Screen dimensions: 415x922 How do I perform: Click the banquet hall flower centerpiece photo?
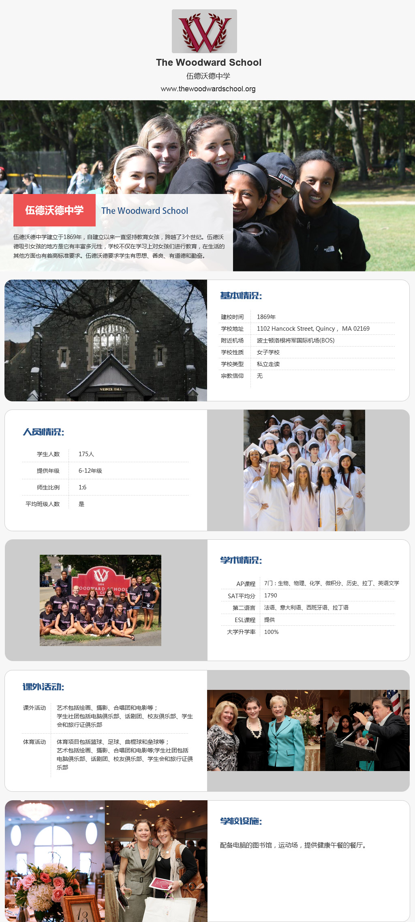[x=55, y=861]
